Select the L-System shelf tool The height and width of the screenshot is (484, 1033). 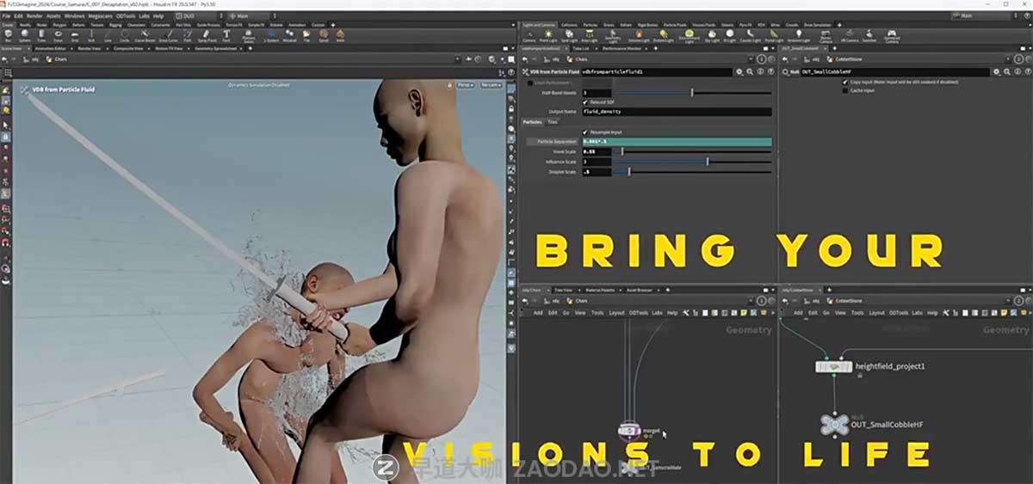click(271, 35)
